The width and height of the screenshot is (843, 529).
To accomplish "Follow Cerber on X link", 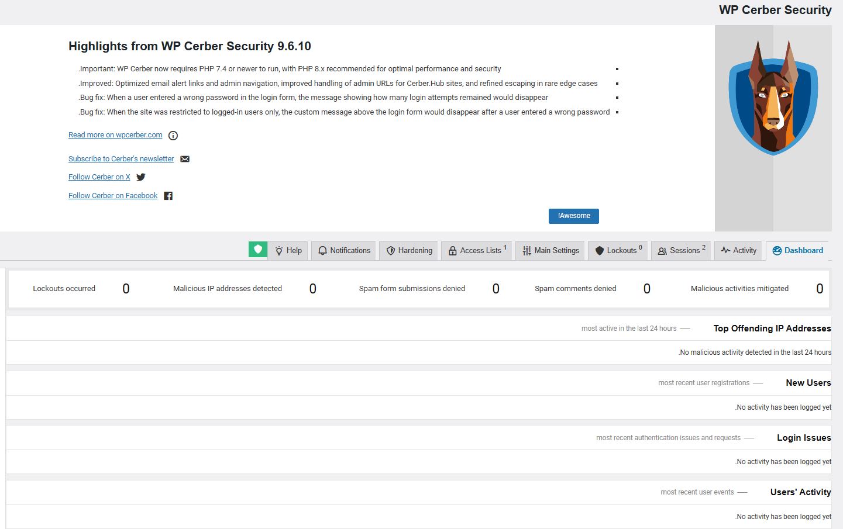I will (99, 177).
